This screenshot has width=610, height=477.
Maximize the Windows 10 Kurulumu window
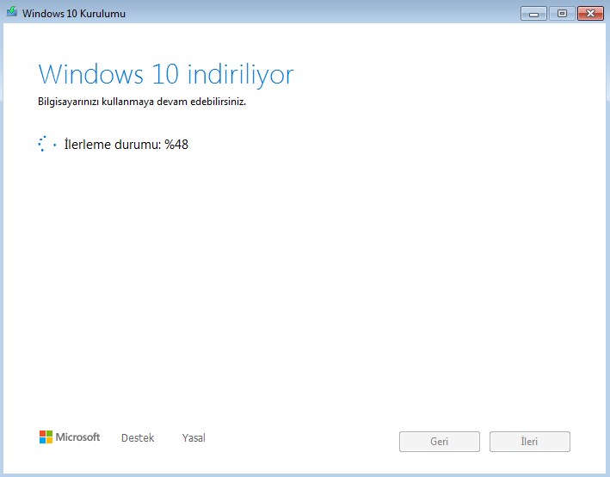pos(562,14)
